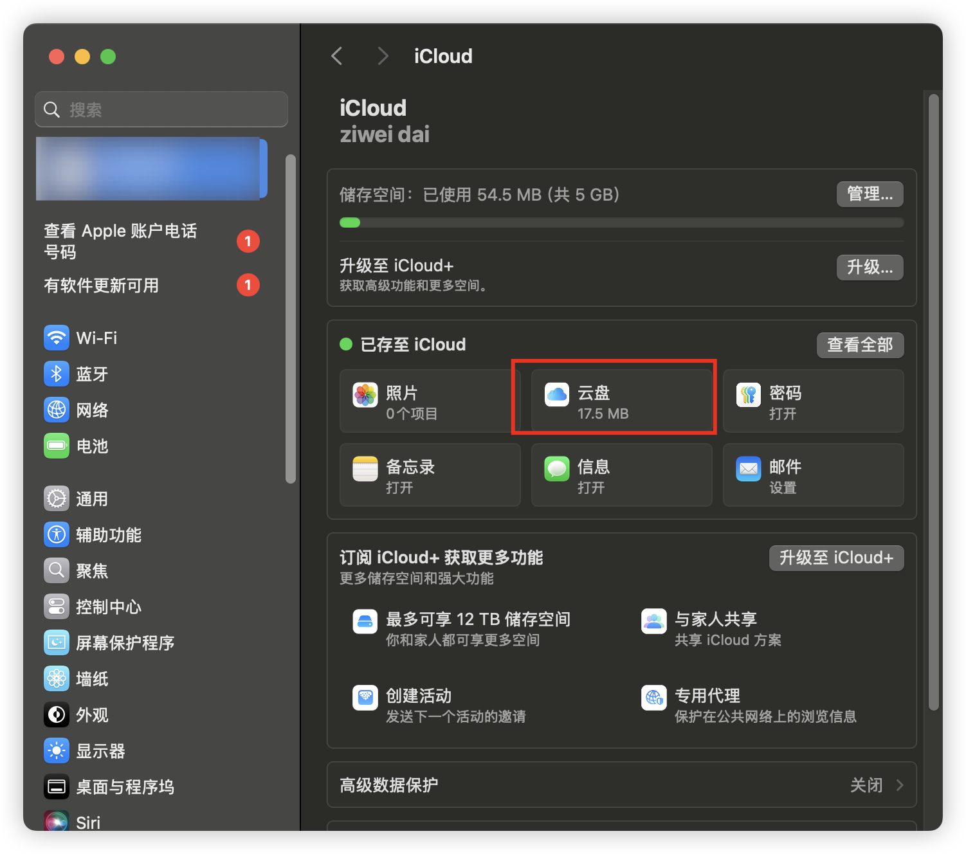Click the search (搜索) field
Screen dimensions: 966x854
(x=161, y=110)
